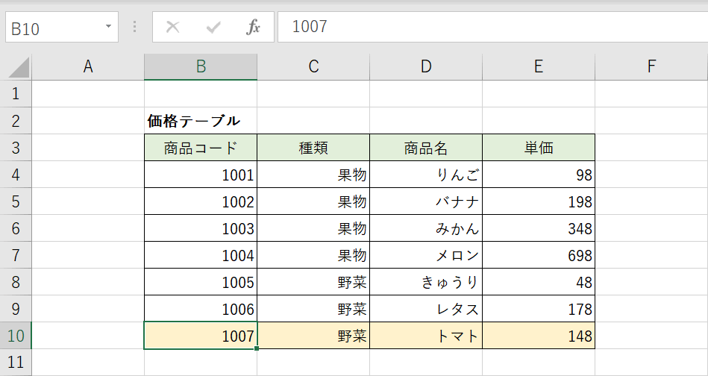Click the メロン product name cell
The height and width of the screenshot is (376, 708).
pos(426,255)
